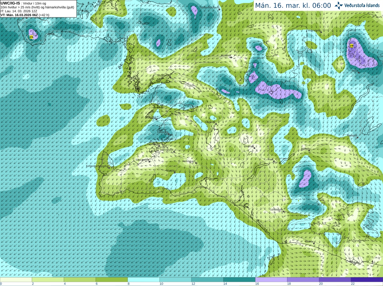Image resolution: width=383 pixels, height=286 pixels.
Task: Click the Hæll station label
Action: coord(270,159)
